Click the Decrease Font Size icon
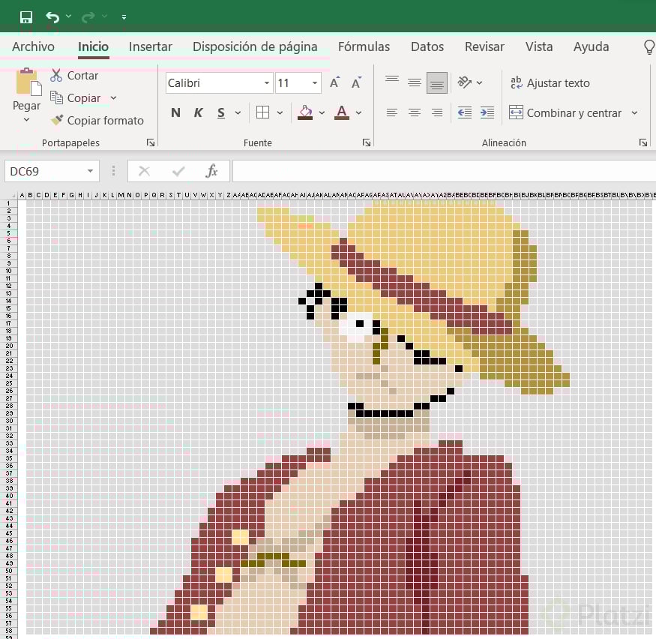Viewport: 656px width, 639px height. pos(356,82)
